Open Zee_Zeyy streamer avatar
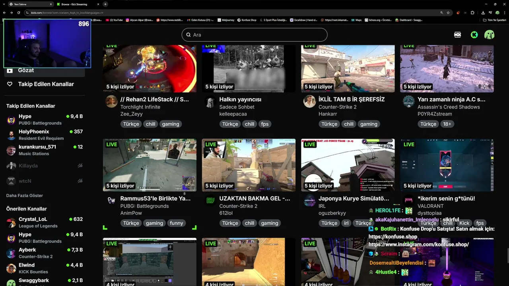Image resolution: width=509 pixels, height=286 pixels. pyautogui.click(x=111, y=101)
